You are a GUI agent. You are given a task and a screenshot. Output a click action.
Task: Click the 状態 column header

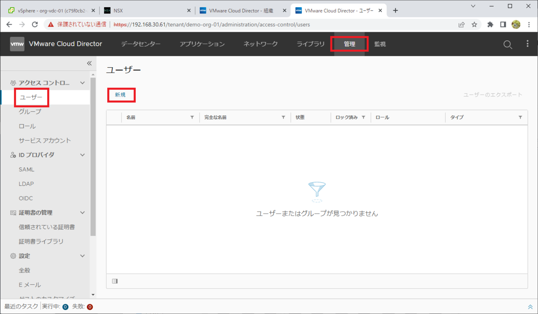tap(299, 117)
